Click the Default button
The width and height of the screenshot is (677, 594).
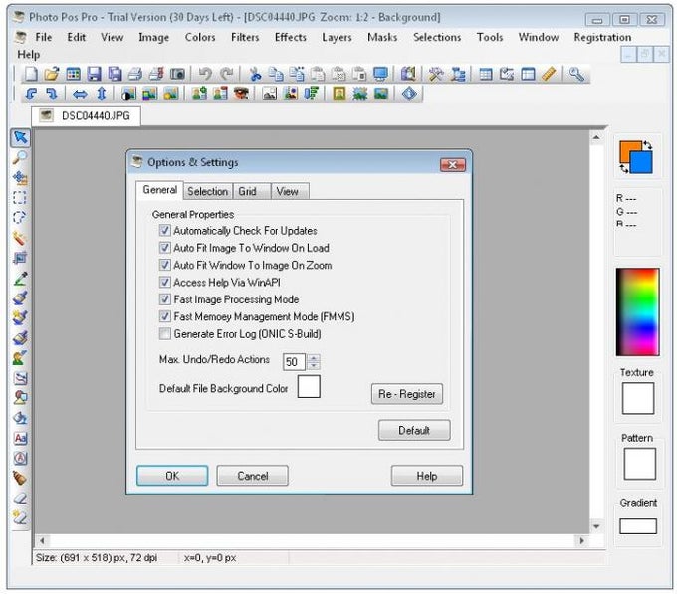(x=414, y=430)
